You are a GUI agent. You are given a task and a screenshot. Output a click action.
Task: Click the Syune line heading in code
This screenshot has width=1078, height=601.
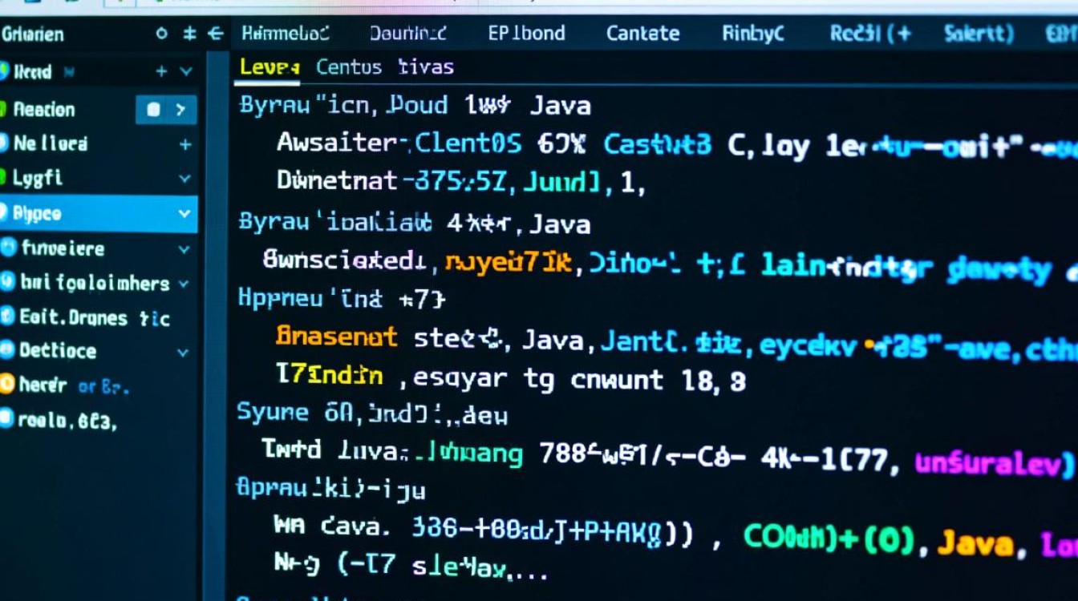tap(274, 413)
